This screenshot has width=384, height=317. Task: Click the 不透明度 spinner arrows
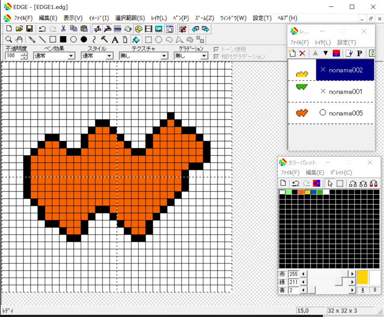point(24,56)
